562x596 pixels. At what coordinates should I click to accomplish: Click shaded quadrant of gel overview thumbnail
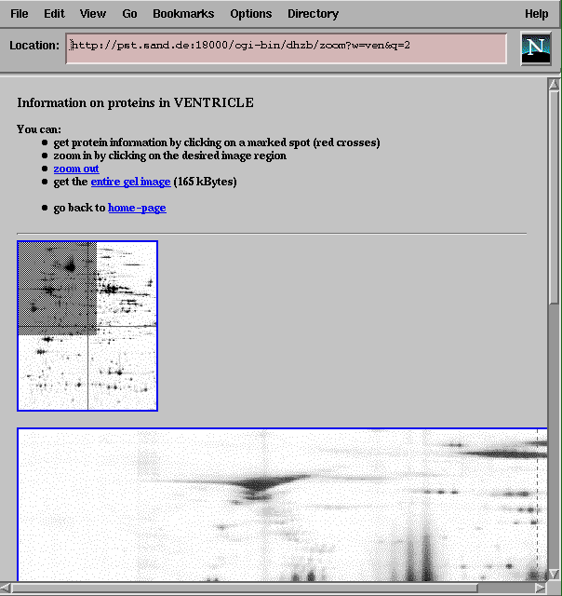[57, 288]
